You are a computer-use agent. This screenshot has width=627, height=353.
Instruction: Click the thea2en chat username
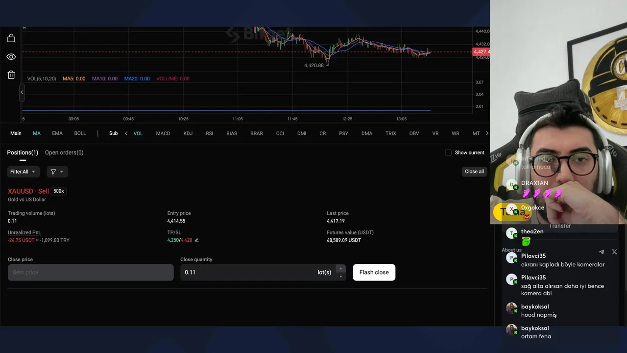pos(532,231)
